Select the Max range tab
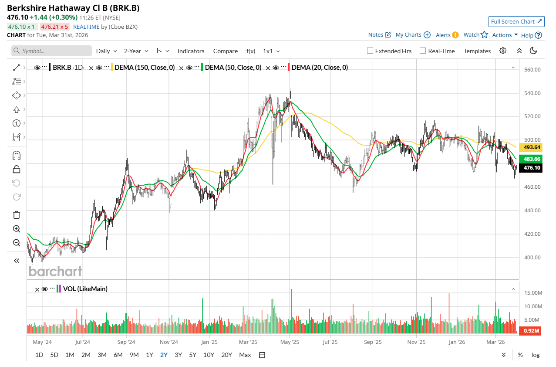The width and height of the screenshot is (556, 367). tap(245, 355)
